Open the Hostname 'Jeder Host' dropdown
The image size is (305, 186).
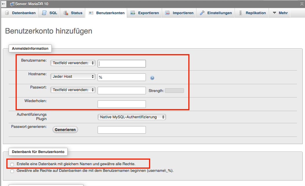73,77
